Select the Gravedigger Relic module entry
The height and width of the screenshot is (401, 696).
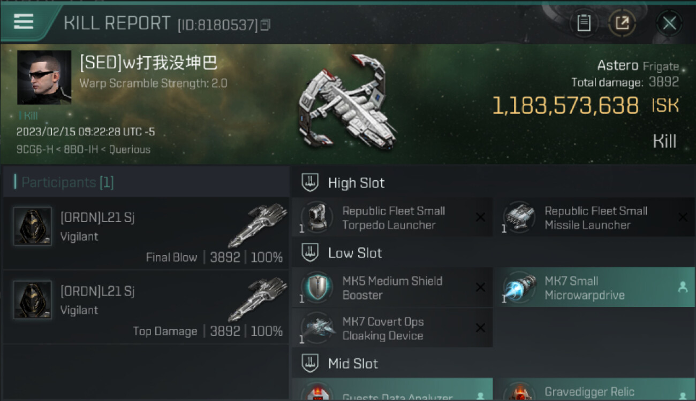pos(594,390)
